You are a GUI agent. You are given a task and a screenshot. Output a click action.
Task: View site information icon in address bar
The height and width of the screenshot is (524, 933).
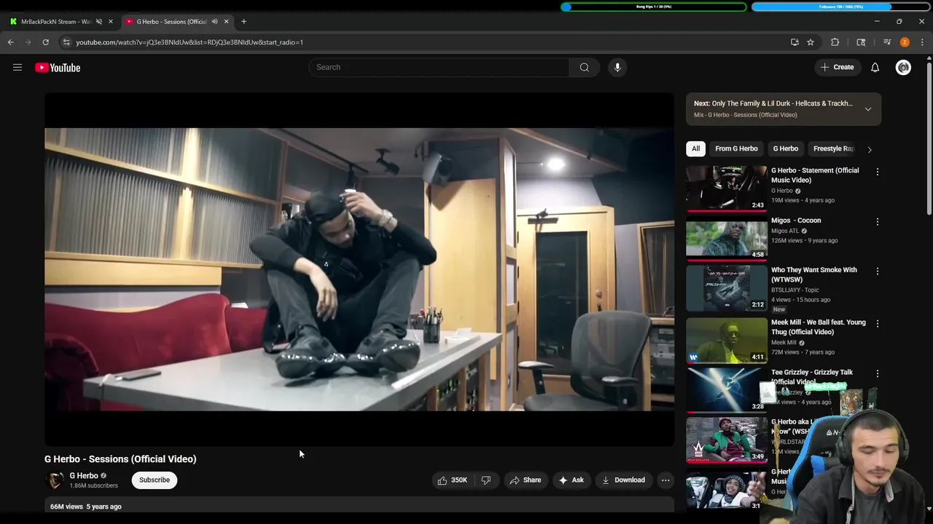point(66,42)
